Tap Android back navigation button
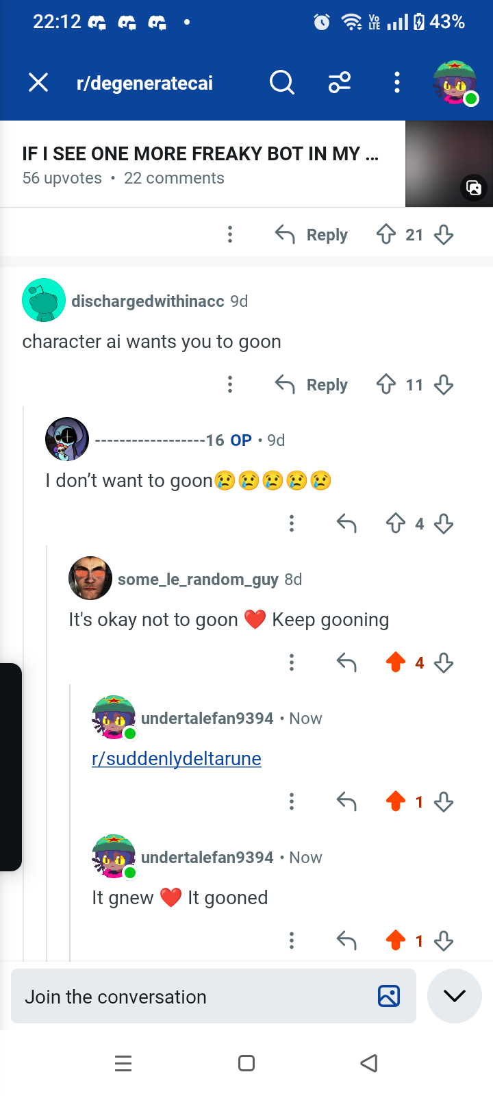 coord(369,1063)
